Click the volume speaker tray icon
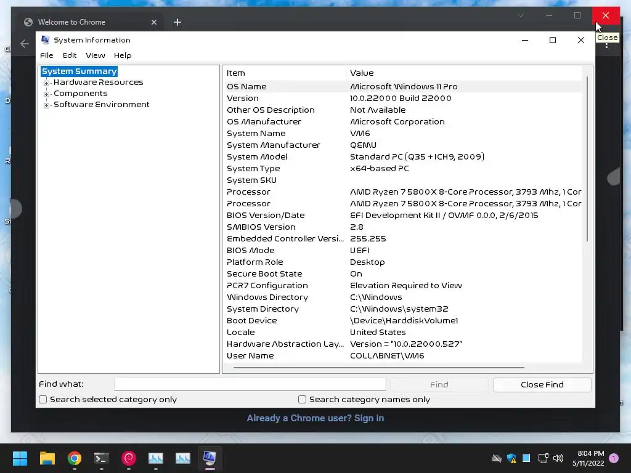Image resolution: width=631 pixels, height=473 pixels. pyautogui.click(x=558, y=458)
